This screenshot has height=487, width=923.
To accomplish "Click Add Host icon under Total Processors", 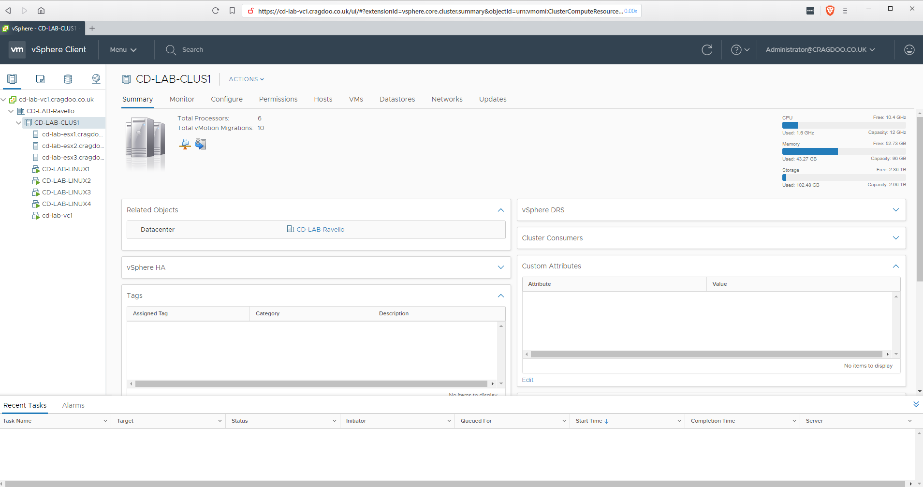I will (x=185, y=144).
